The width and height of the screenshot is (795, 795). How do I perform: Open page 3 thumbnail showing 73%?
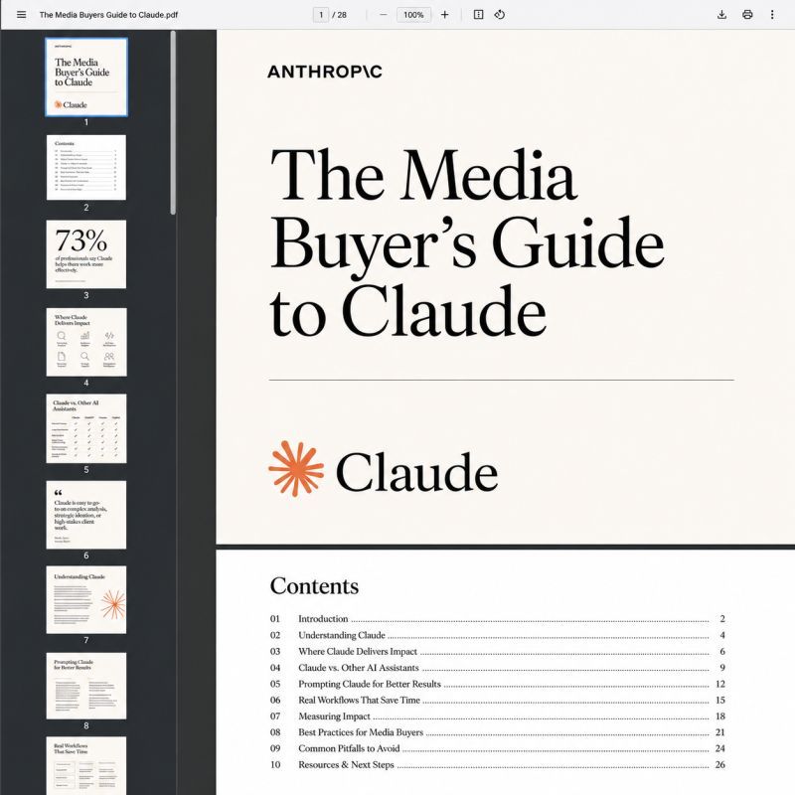click(x=86, y=254)
